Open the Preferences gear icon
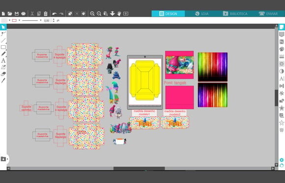Image resolution: width=285 pixels, height=183 pixels. 282,160
